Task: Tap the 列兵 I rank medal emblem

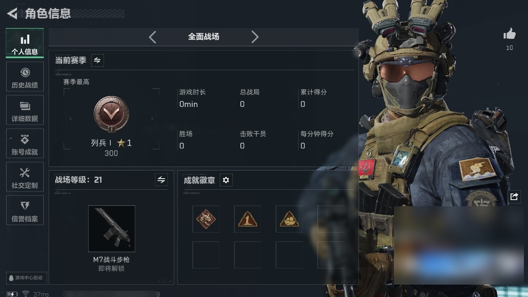Action: tap(111, 114)
